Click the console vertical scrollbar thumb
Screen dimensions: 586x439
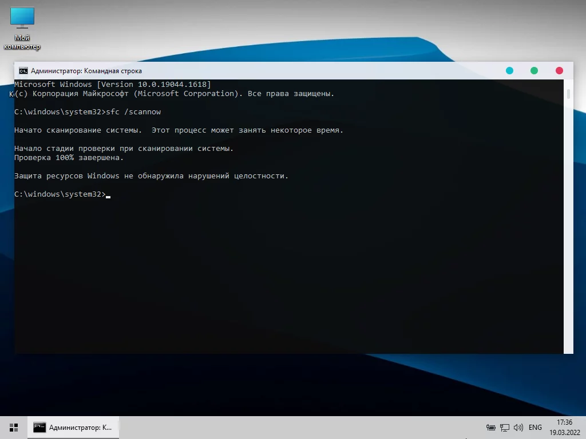click(x=568, y=94)
